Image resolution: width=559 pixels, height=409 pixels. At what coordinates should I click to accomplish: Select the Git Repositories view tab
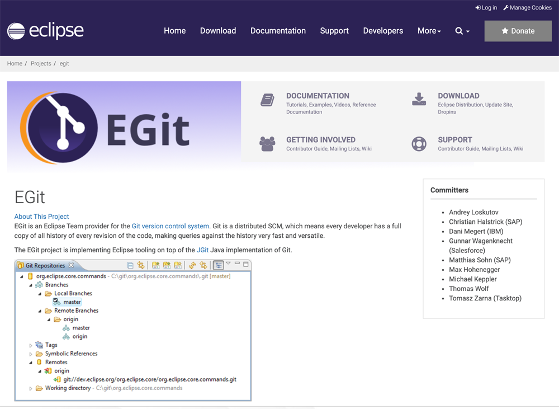click(45, 265)
